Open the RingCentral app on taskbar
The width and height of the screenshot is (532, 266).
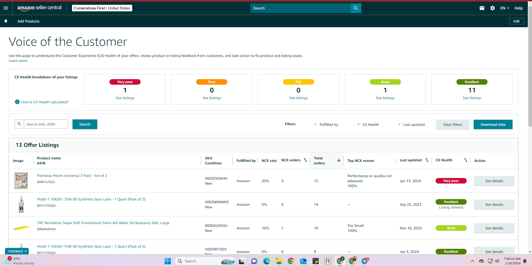[x=328, y=261]
